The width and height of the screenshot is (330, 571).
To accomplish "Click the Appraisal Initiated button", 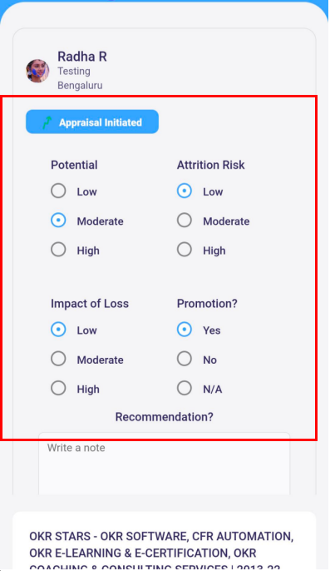I will tap(92, 122).
